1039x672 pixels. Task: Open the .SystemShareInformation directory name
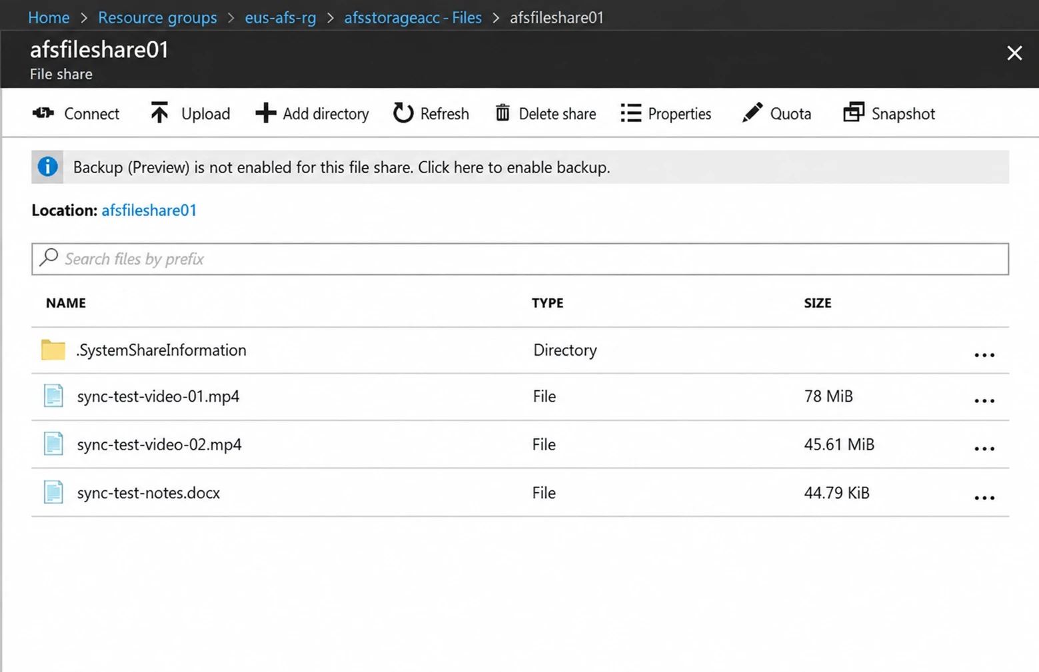point(161,350)
